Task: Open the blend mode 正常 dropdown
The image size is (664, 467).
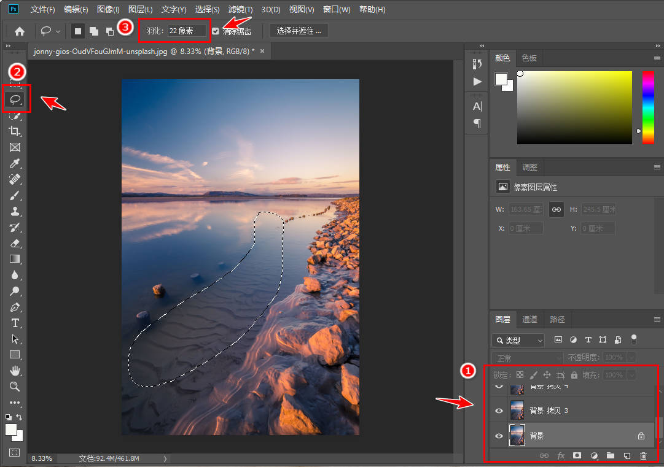Action: 528,358
